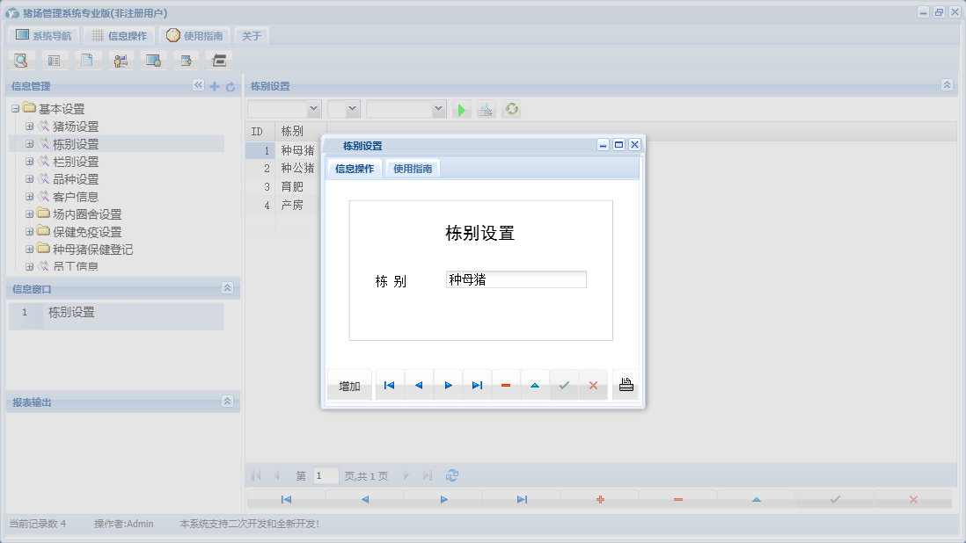Select 栏别设置 in the settings tree
The image size is (966, 543).
pyautogui.click(x=76, y=162)
